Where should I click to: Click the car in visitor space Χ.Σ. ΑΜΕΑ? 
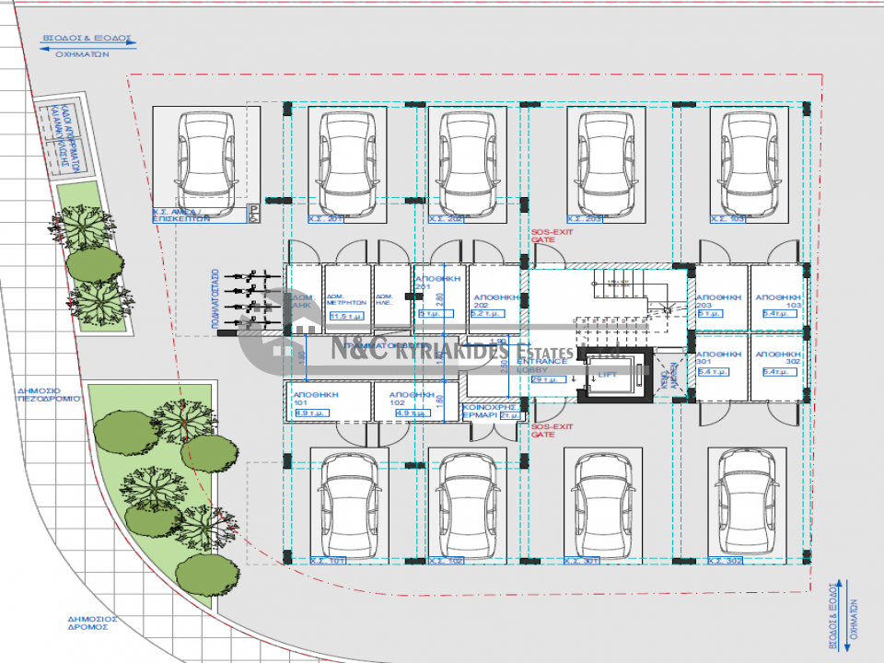tap(205, 164)
